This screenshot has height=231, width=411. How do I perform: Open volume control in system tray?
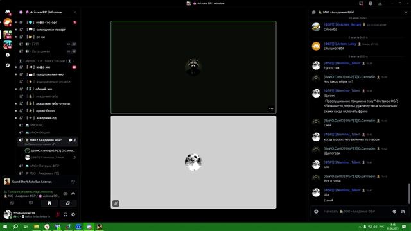click(x=375, y=227)
